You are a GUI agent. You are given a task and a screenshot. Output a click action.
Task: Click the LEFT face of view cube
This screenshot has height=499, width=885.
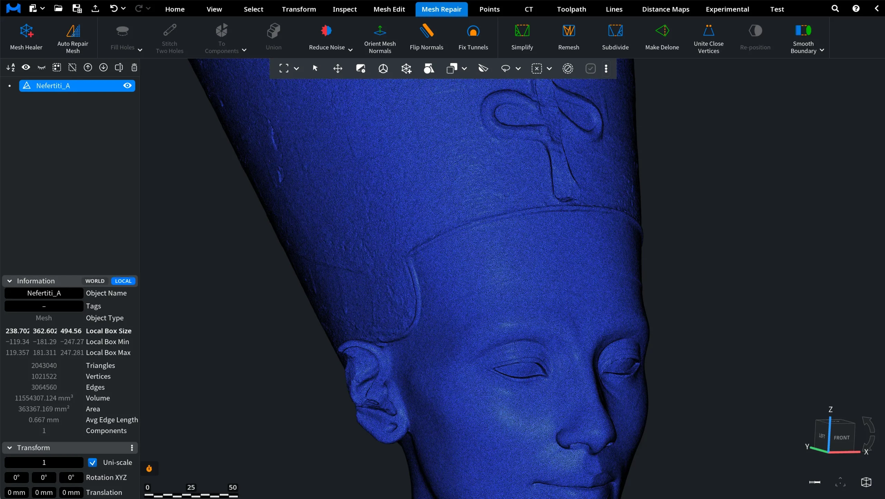click(822, 436)
